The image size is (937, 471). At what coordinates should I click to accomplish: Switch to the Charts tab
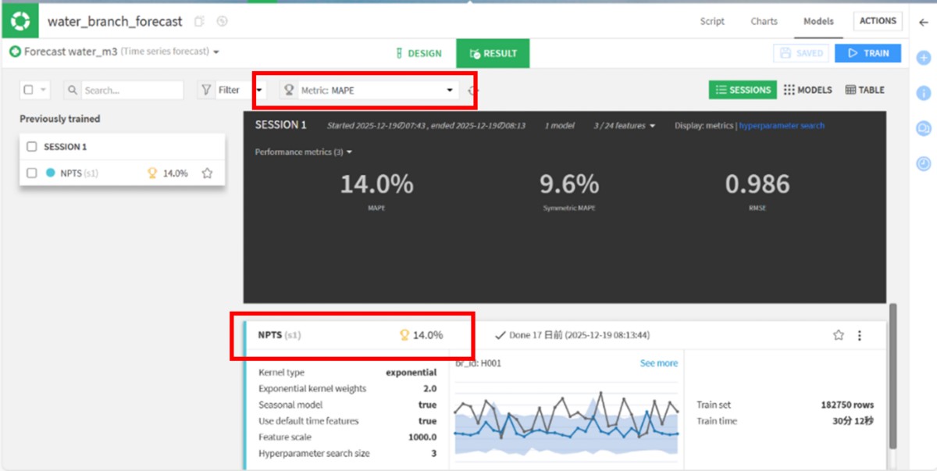coord(764,22)
